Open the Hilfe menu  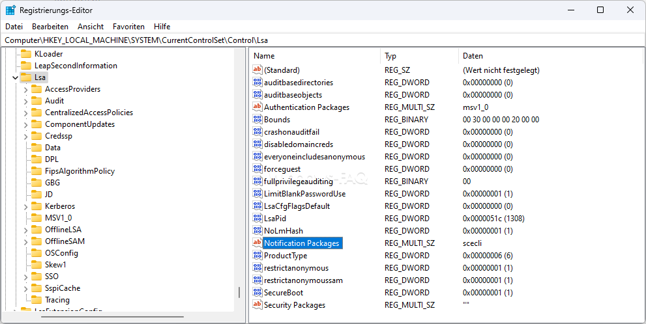pos(162,27)
